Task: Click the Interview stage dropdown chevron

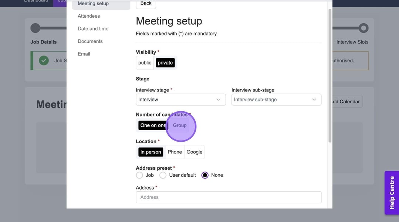Action: (x=218, y=100)
